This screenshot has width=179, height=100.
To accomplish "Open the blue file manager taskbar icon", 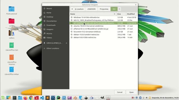I will coord(20,98).
